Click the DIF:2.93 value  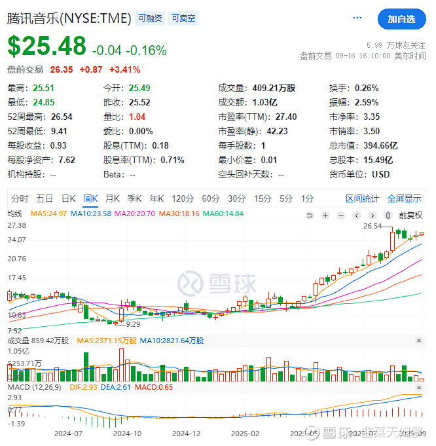coord(83,387)
